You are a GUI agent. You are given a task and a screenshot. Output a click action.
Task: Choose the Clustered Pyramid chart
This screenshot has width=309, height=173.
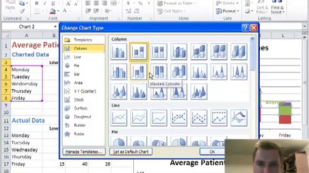point(139,92)
